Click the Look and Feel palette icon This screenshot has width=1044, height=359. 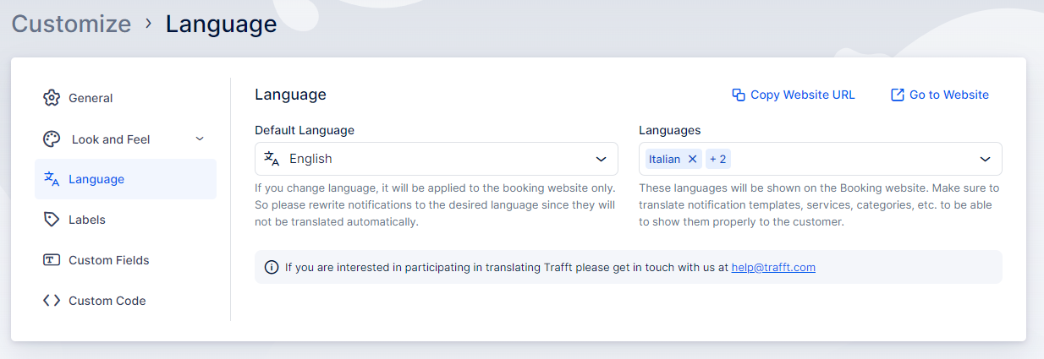click(x=52, y=139)
